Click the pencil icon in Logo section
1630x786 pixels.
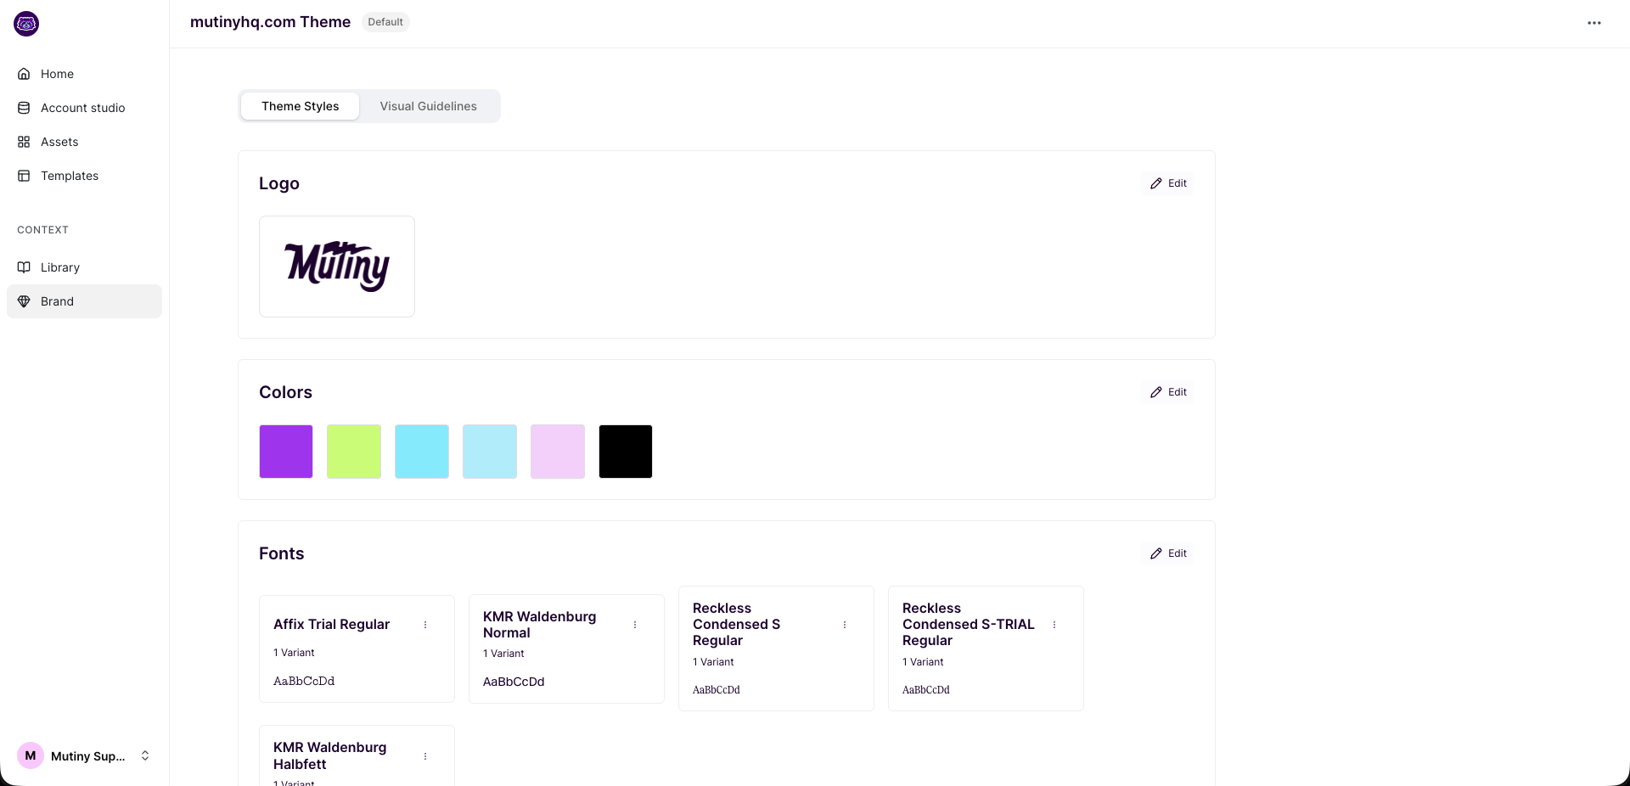[1156, 183]
